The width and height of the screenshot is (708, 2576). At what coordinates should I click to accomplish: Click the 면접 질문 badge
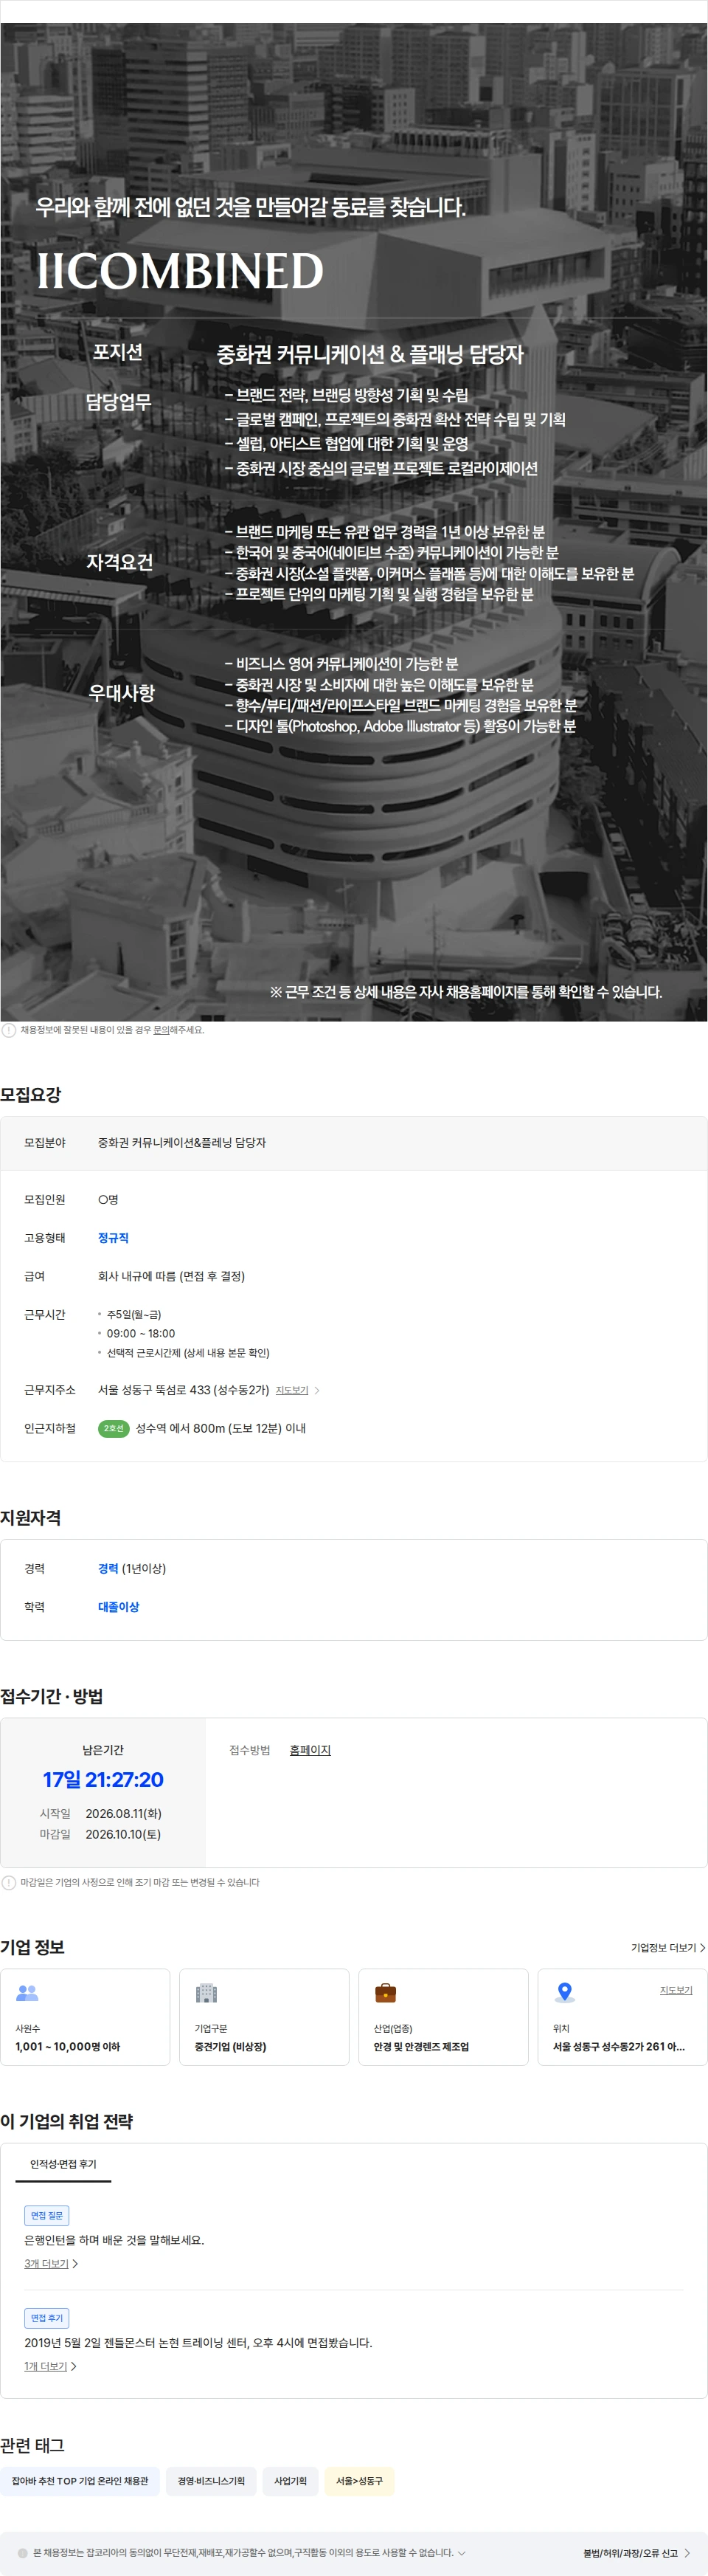coord(46,2215)
